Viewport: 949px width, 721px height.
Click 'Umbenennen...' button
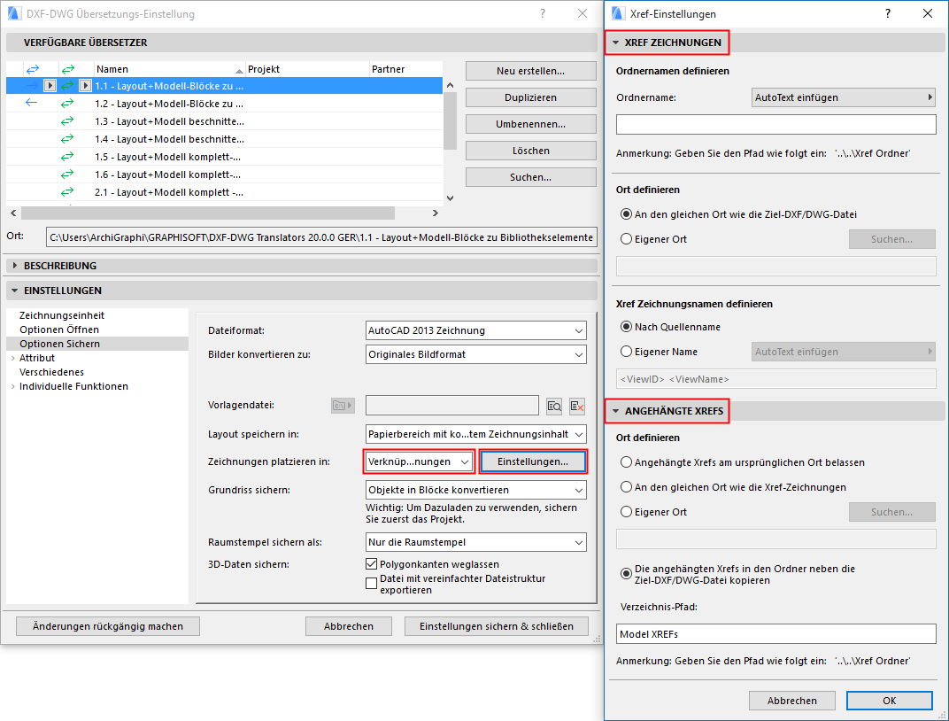click(531, 124)
